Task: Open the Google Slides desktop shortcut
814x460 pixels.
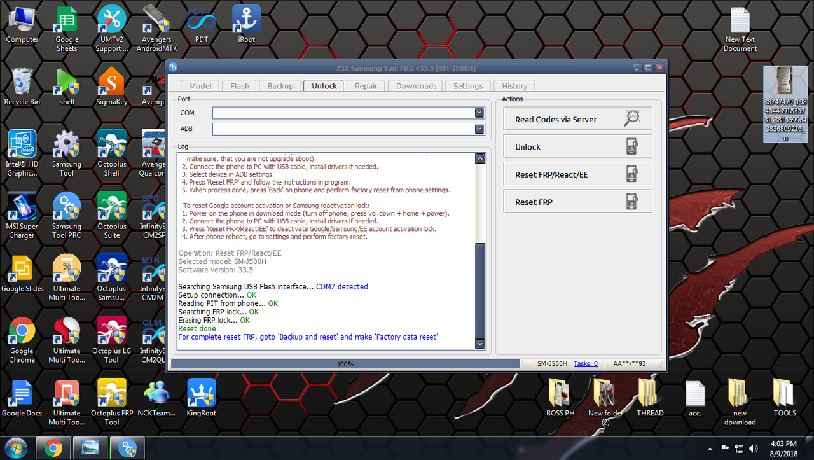Action: [22, 274]
